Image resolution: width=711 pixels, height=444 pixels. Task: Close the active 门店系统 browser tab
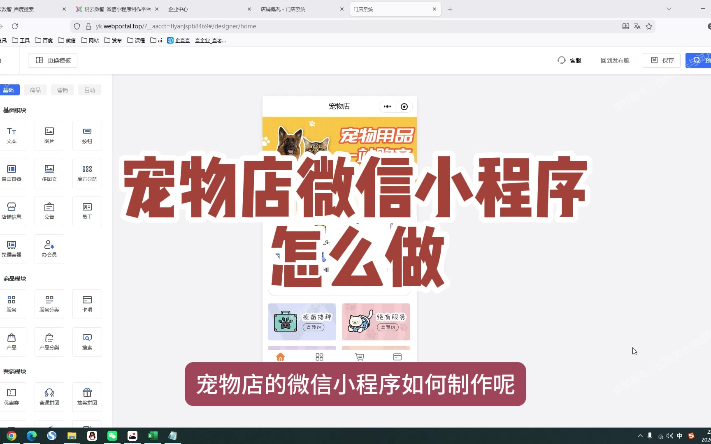[434, 9]
